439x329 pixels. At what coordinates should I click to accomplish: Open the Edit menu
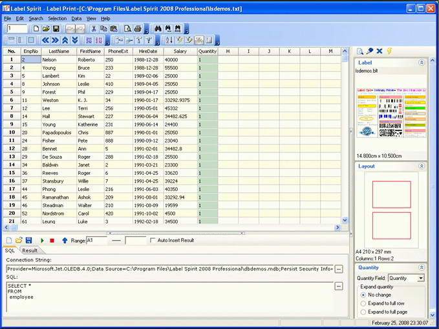(x=19, y=19)
